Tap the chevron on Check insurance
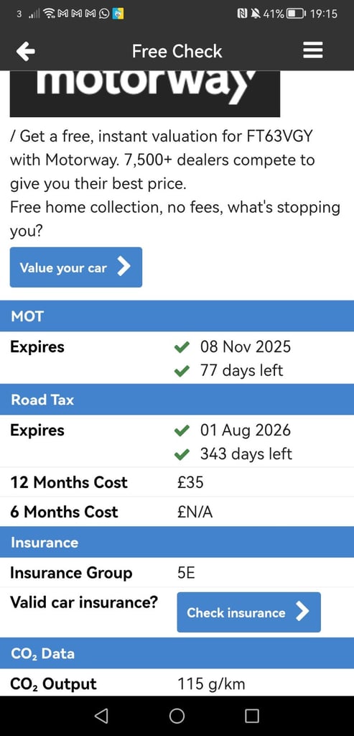Image resolution: width=354 pixels, height=736 pixels. (x=303, y=612)
